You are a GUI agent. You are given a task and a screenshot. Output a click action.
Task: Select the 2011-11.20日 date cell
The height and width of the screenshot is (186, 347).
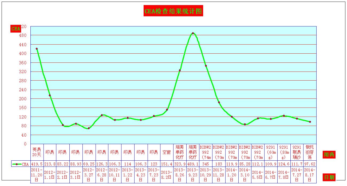point(37,175)
